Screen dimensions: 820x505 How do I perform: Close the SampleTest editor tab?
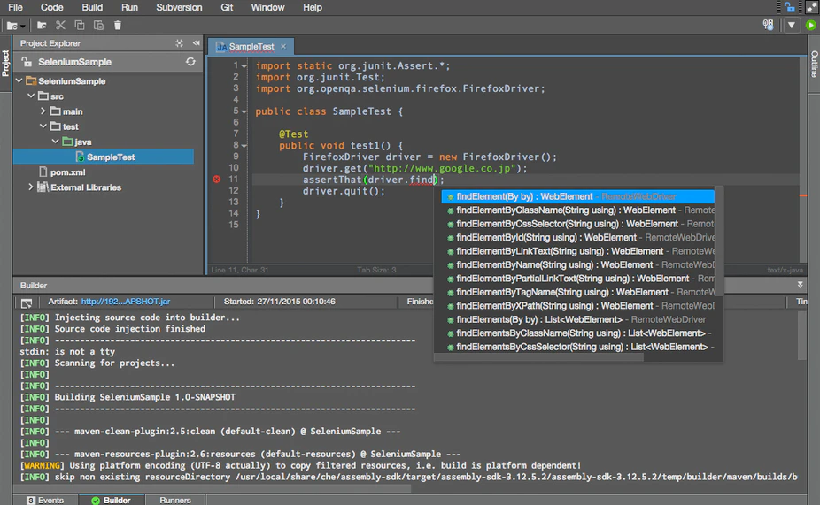click(283, 47)
